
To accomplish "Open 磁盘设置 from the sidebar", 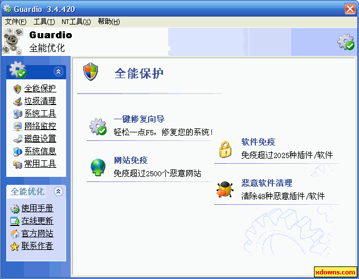I will 40,139.
